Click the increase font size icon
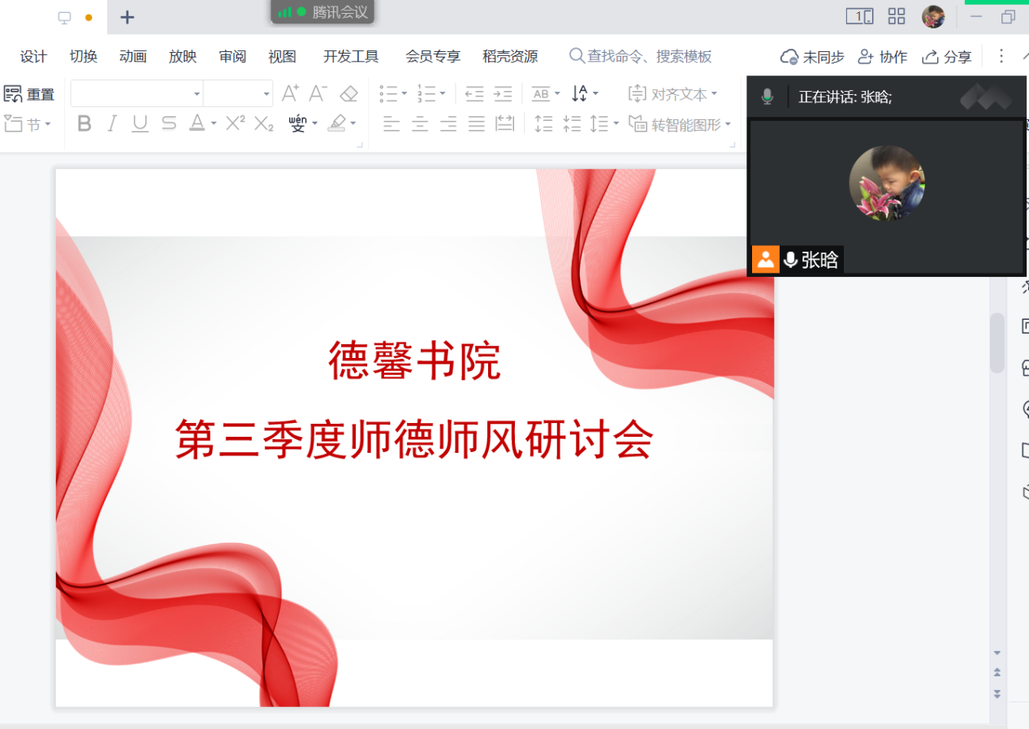This screenshot has height=729, width=1029. (290, 94)
